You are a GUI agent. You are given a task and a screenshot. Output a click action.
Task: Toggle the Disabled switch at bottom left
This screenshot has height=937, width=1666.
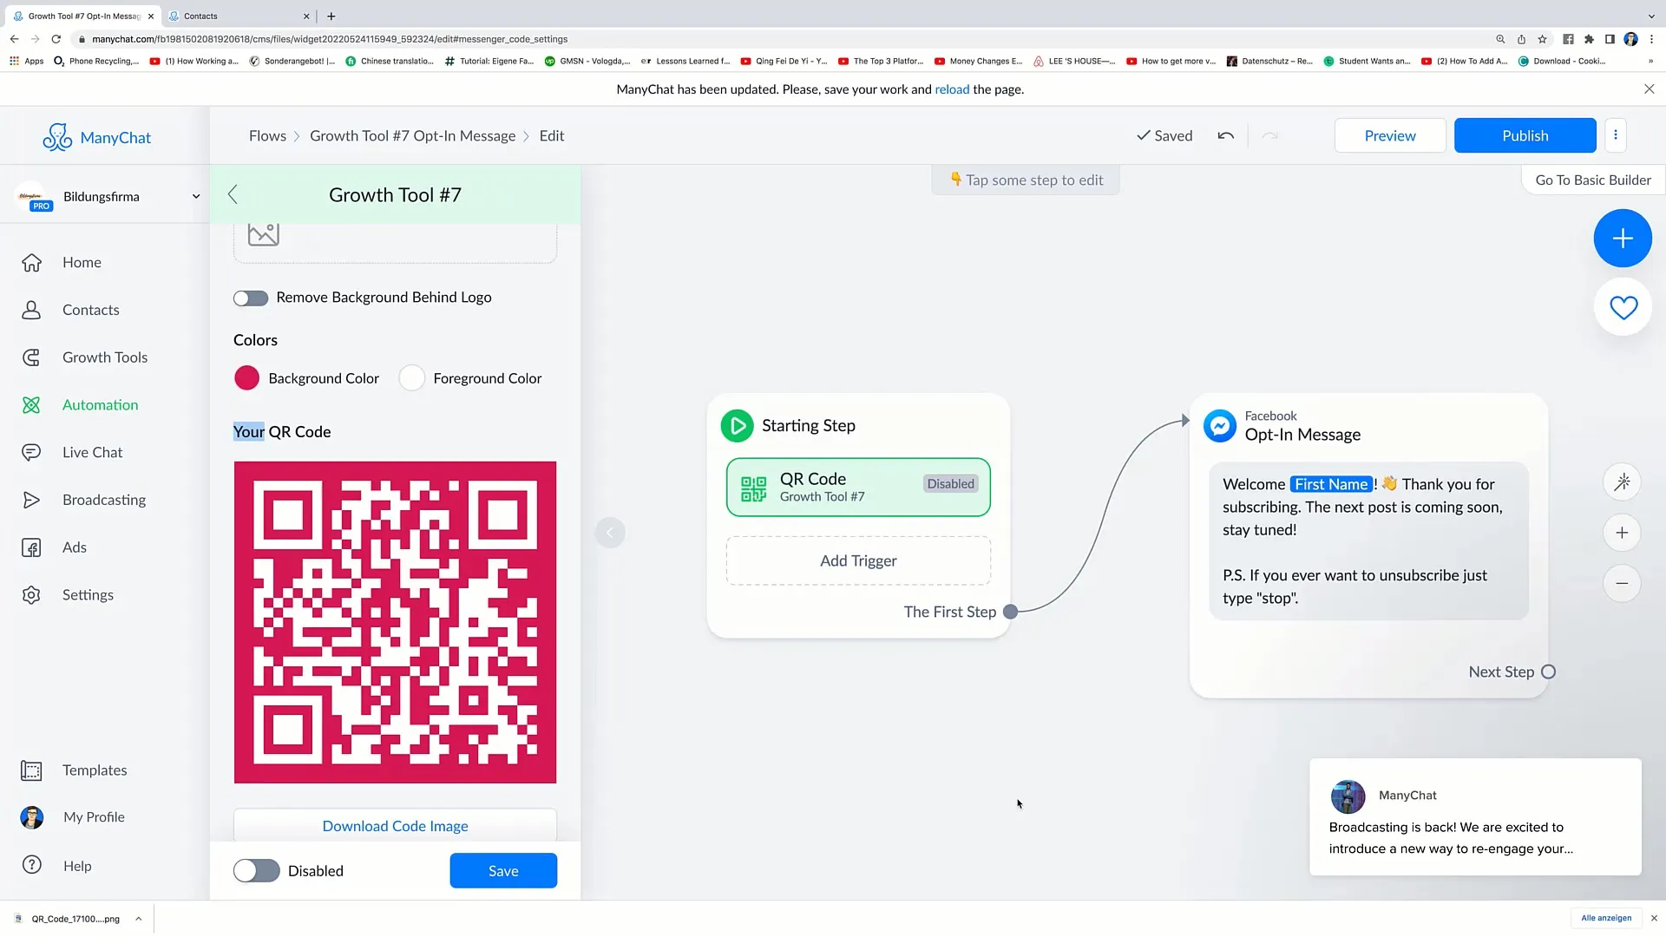coord(254,871)
